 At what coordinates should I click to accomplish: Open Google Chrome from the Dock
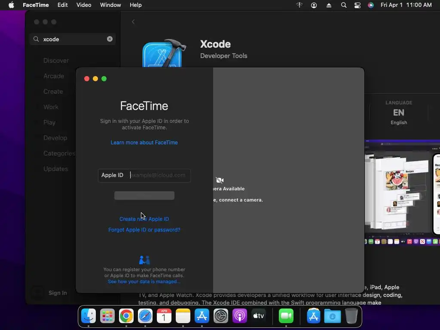[x=126, y=316]
